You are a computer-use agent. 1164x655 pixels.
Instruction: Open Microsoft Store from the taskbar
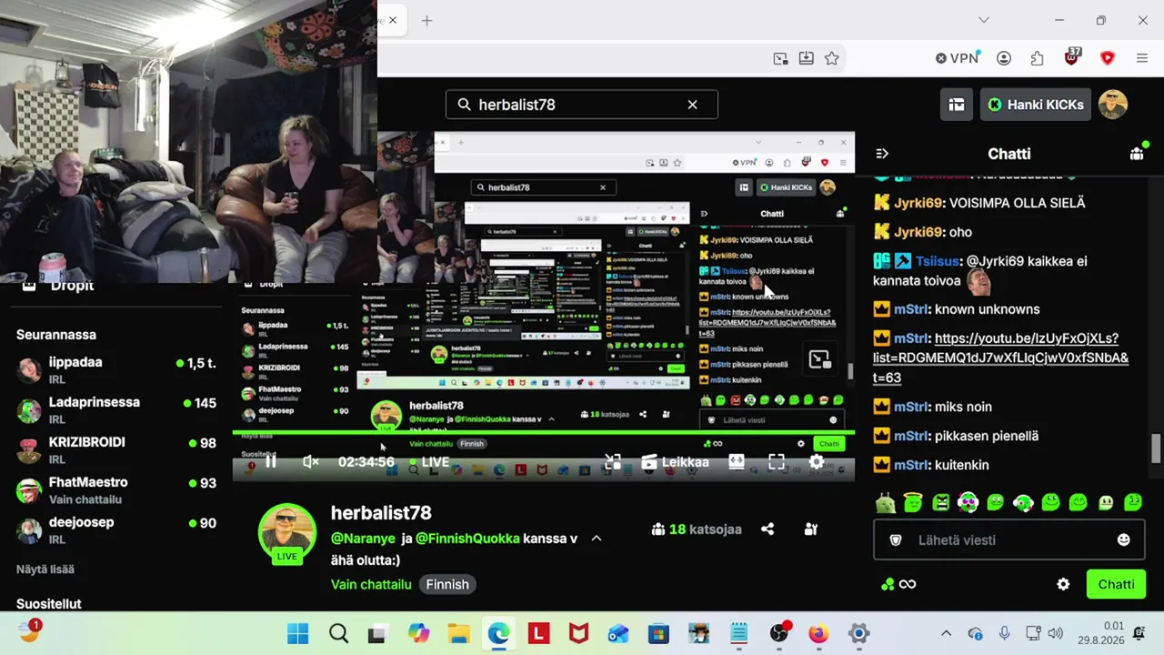click(x=658, y=633)
